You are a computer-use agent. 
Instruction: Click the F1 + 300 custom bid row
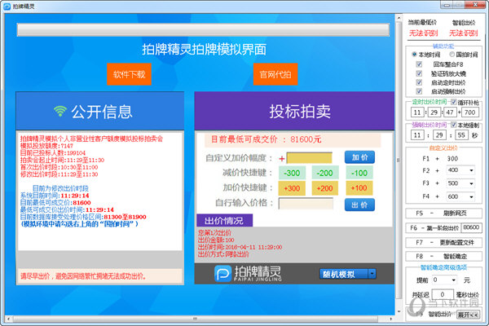440,158
